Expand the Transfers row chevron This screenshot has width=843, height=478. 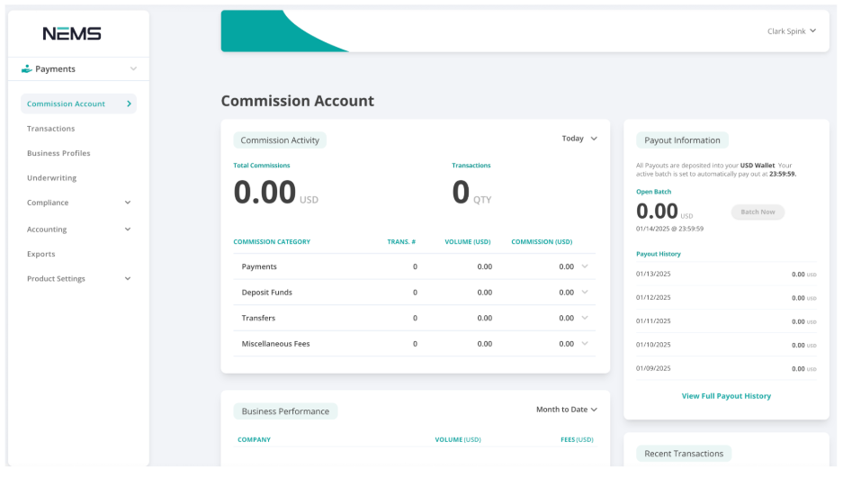(x=585, y=318)
